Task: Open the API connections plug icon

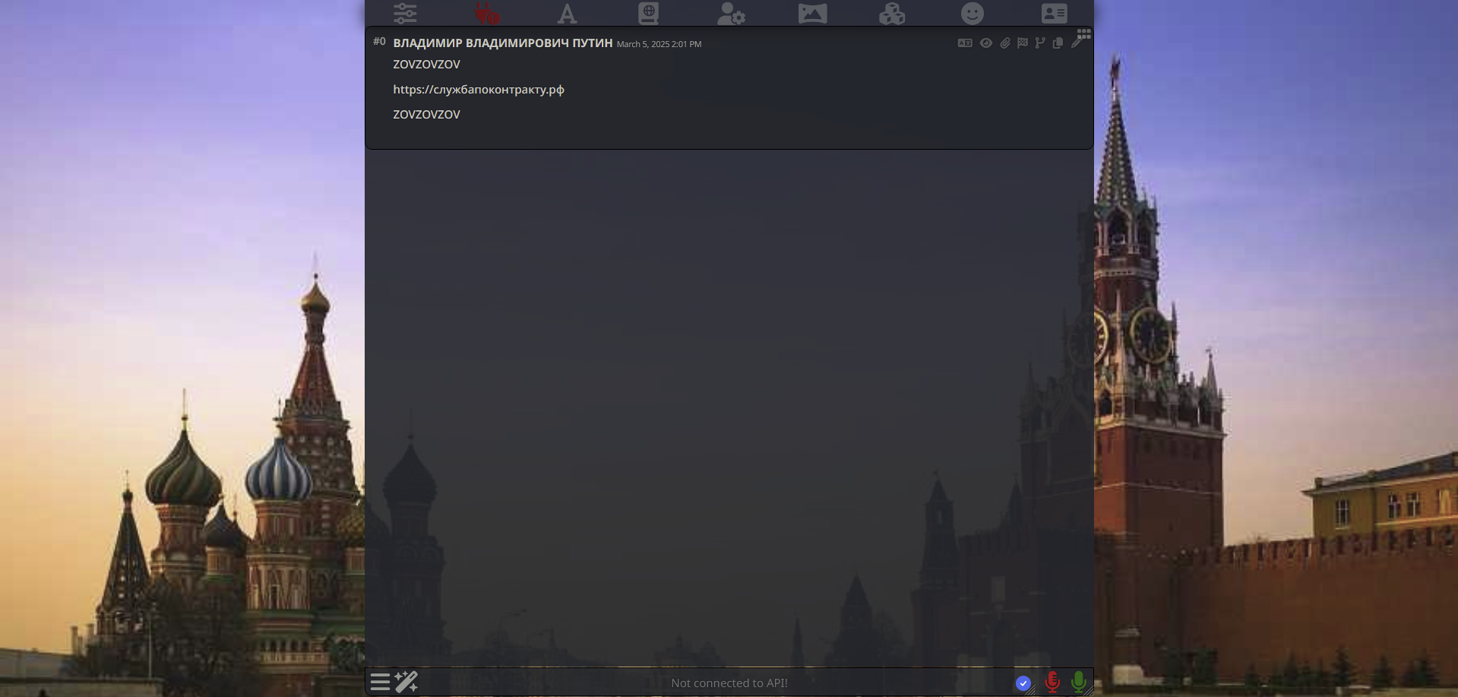Action: coord(487,13)
